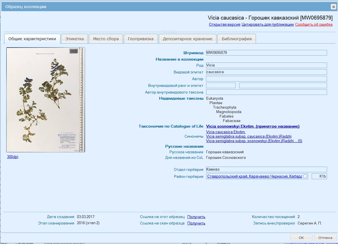Focus the Видовой эпитет field

click(266, 72)
